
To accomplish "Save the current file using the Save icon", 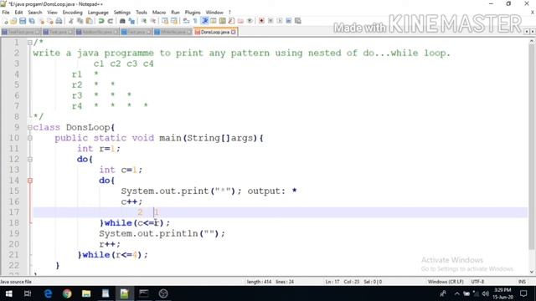I will click(23, 21).
